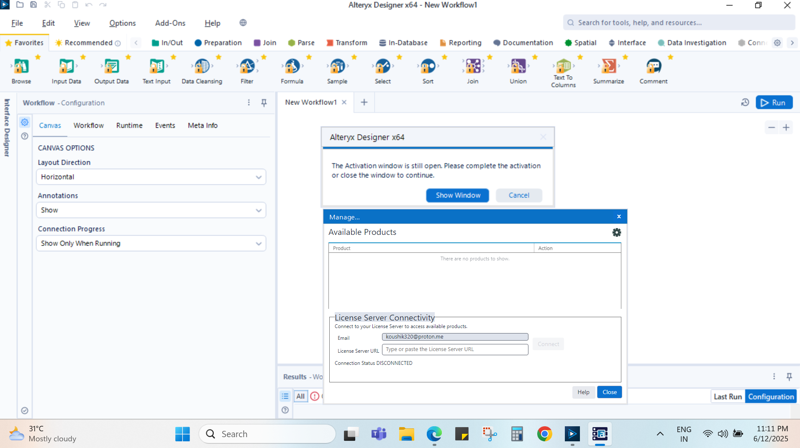Pick the Formula tool
Screen dimensions: 800x448
(292, 66)
